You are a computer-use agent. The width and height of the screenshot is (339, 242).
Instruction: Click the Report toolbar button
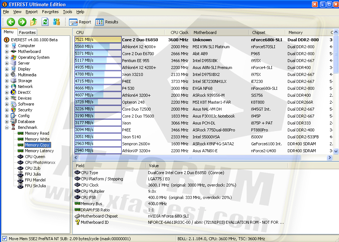pos(80,22)
